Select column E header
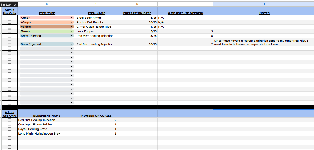Image resolution: width=314 pixels, height=150 pixels. tap(185, 4)
